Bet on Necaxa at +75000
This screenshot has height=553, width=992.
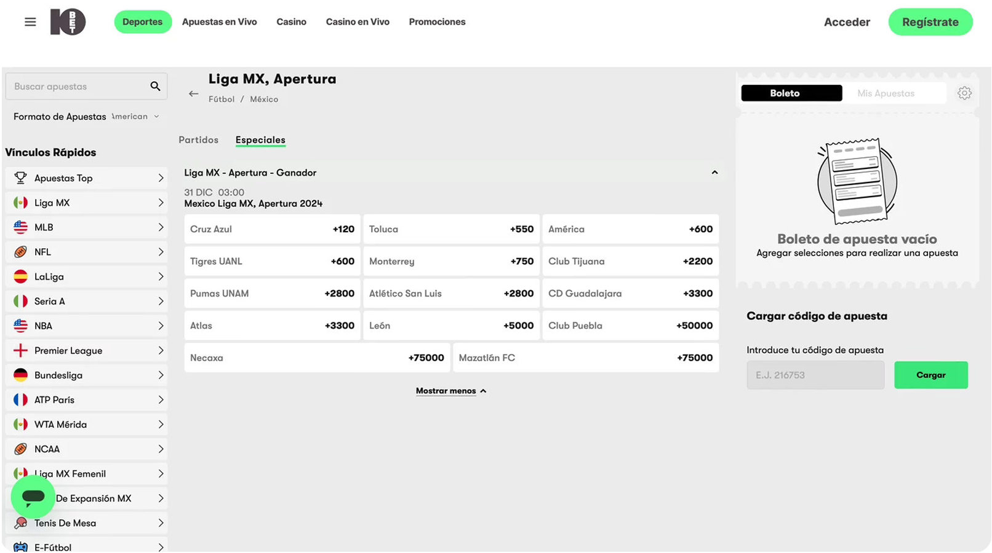point(317,358)
